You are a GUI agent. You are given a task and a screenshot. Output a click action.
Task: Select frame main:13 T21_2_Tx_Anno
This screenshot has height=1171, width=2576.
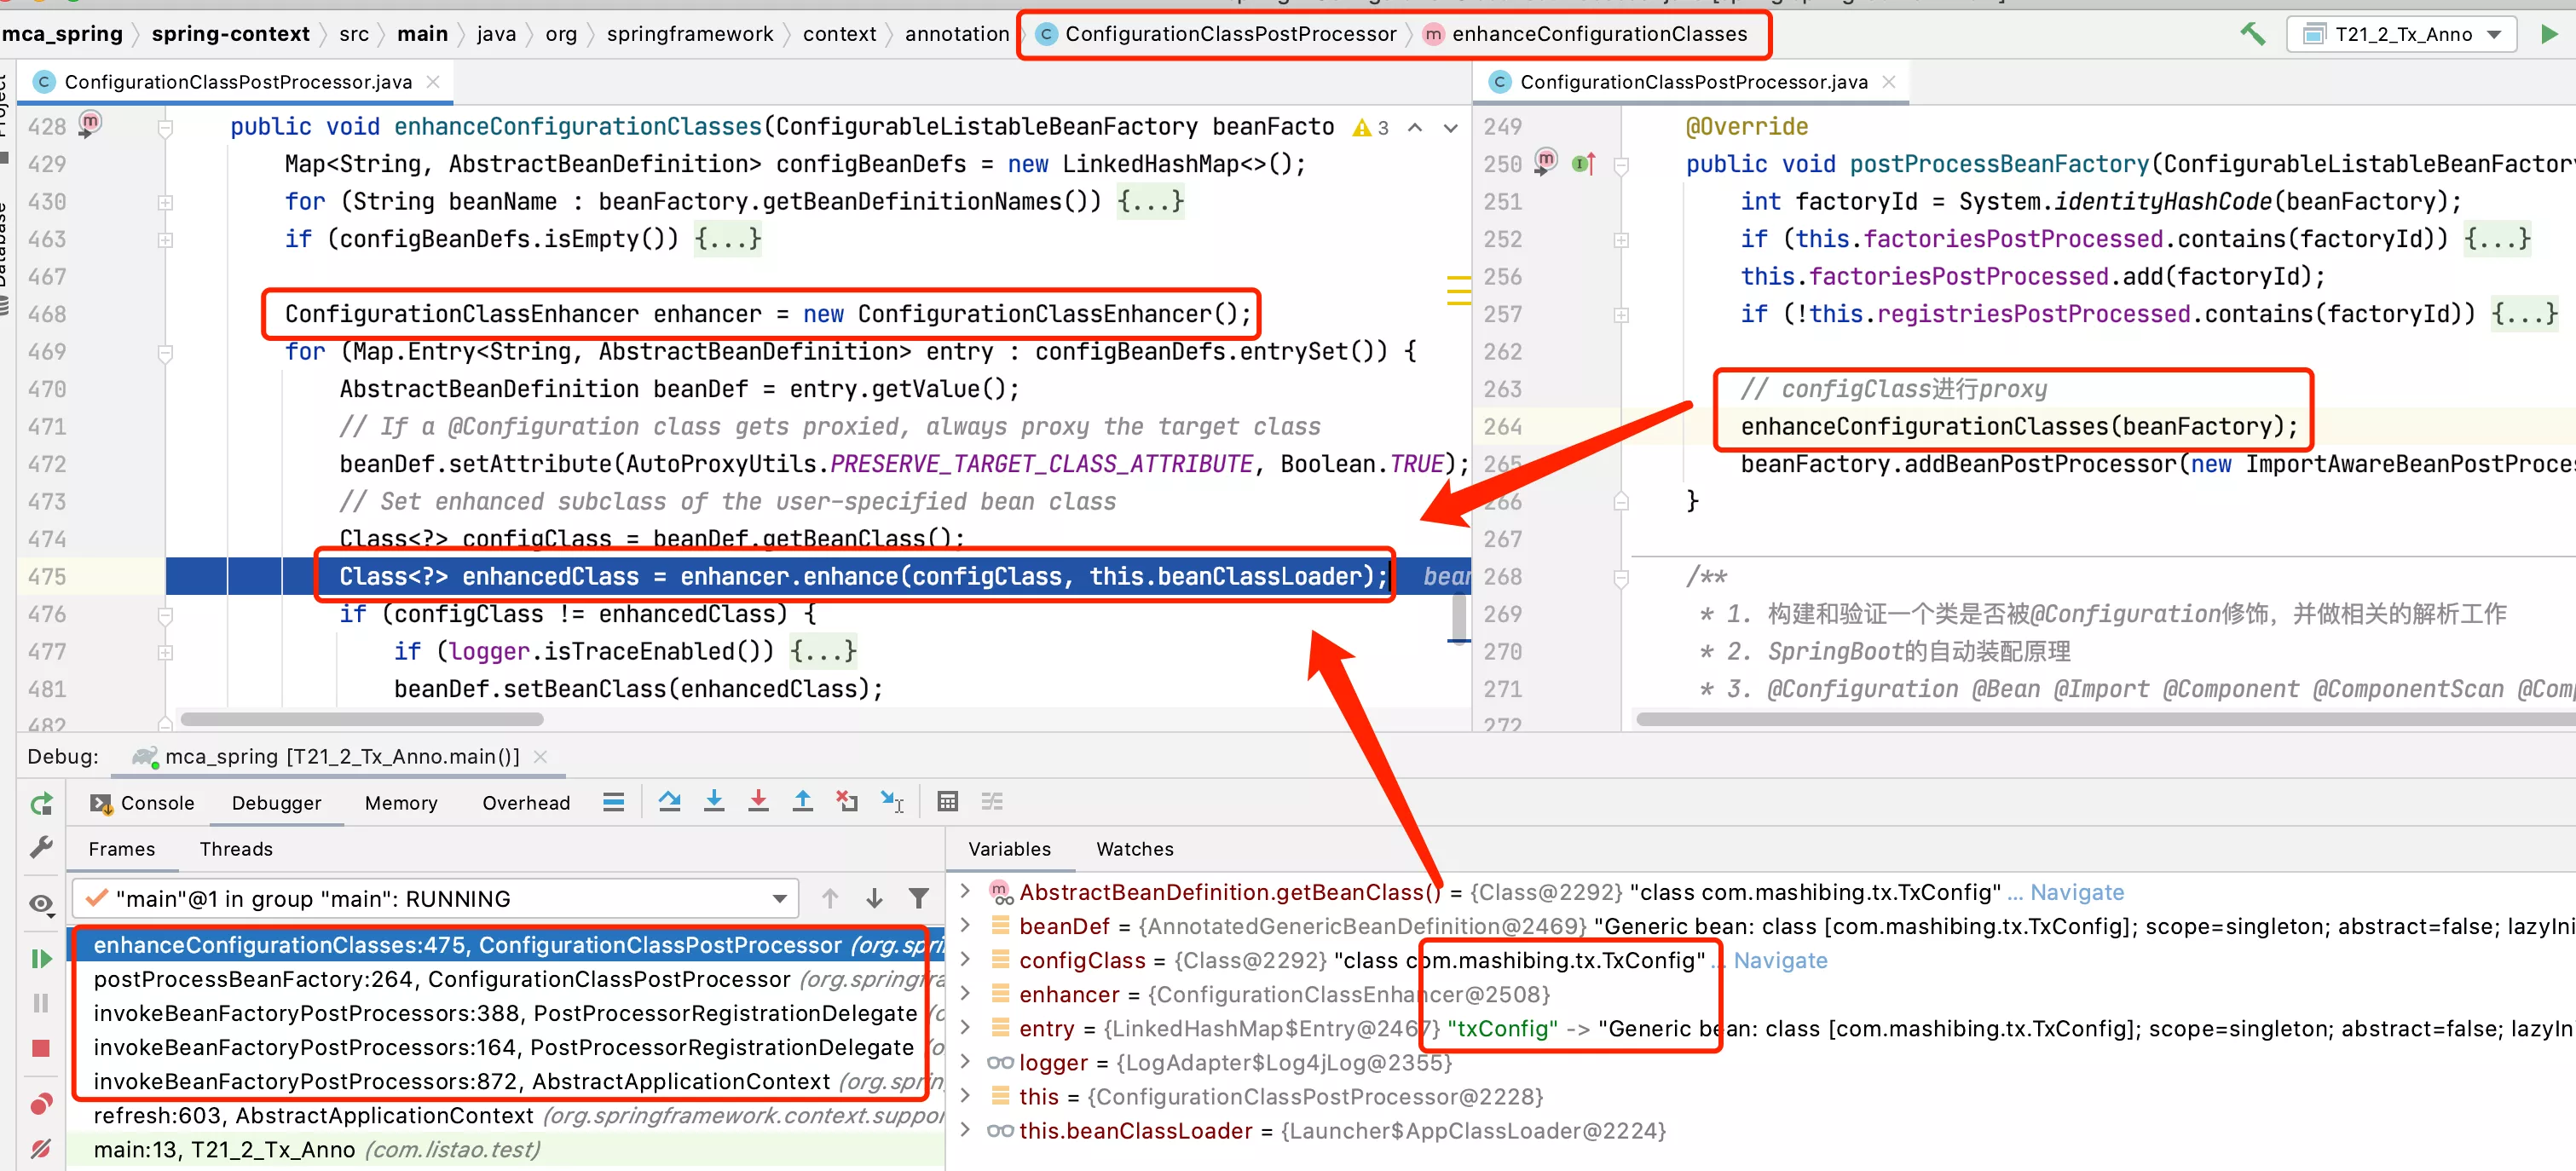point(505,1150)
